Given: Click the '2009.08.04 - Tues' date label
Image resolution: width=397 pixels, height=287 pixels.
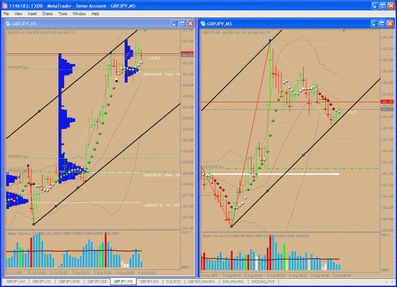Looking at the screenshot, I should point(161,74).
